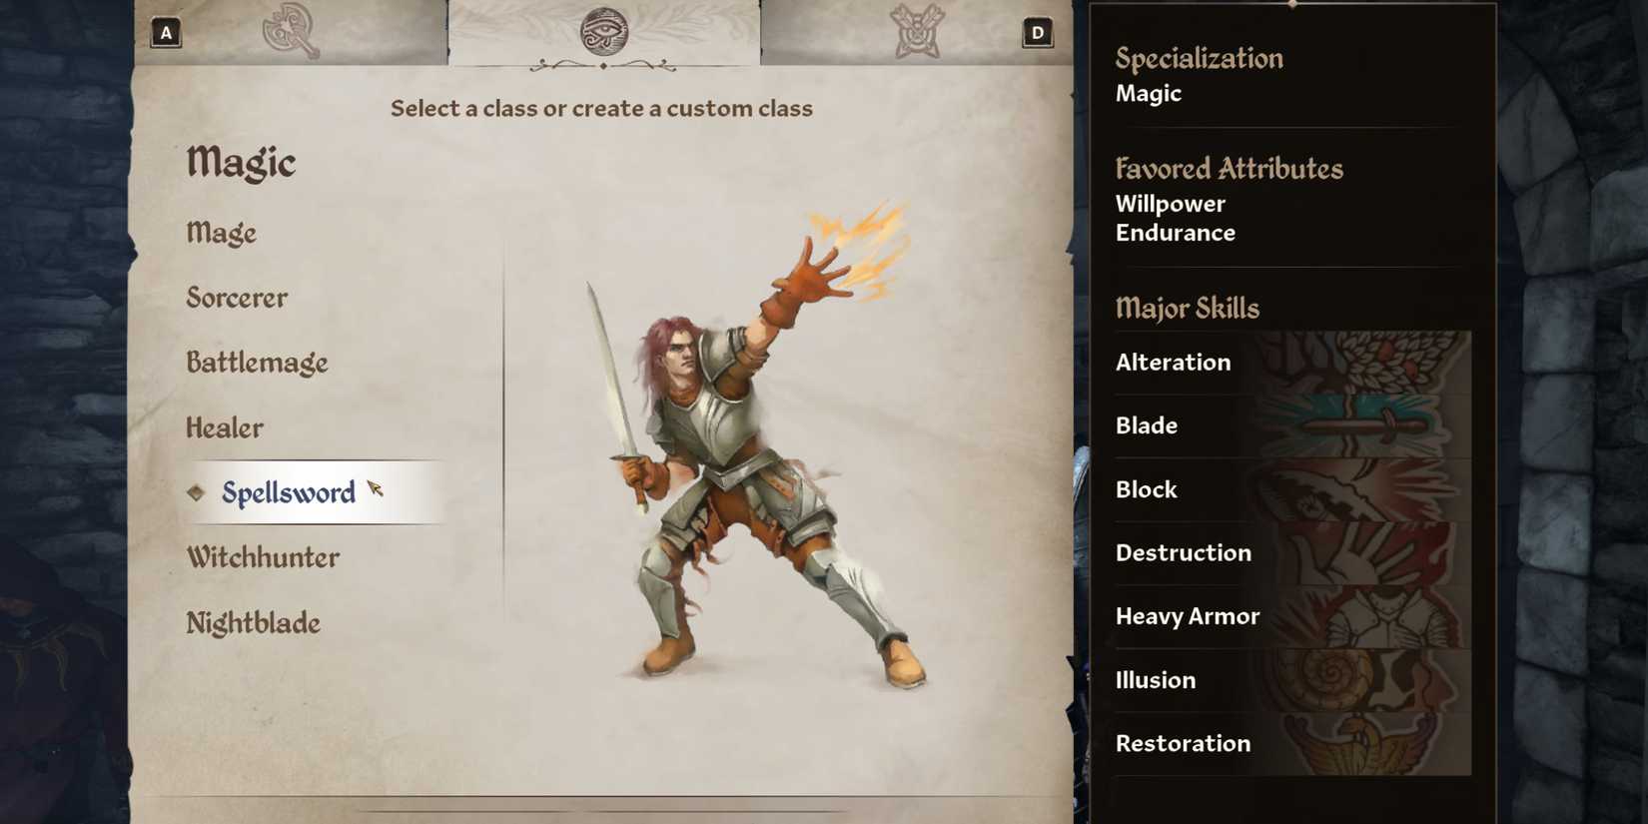Click the D key prompt icon
Image resolution: width=1648 pixels, height=824 pixels.
pos(1038,33)
